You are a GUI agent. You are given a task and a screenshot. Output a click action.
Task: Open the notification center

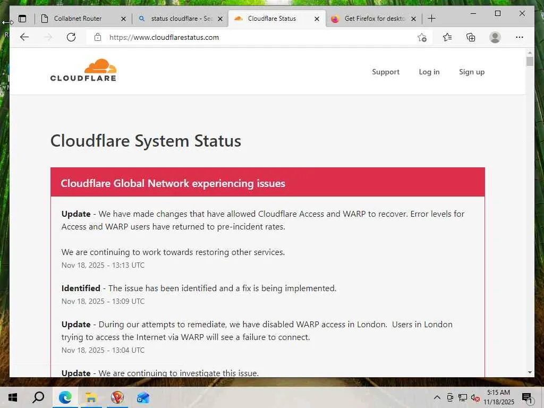point(527,398)
